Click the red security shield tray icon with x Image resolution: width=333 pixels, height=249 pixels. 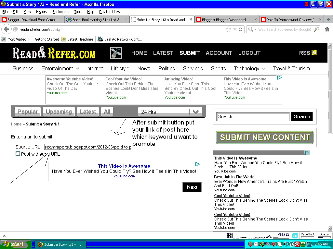274,244
